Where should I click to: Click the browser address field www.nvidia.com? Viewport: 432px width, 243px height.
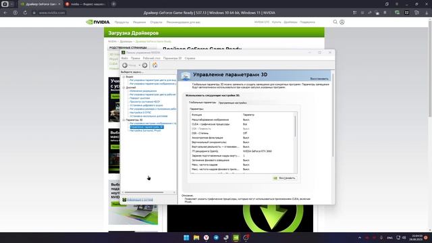coord(51,13)
